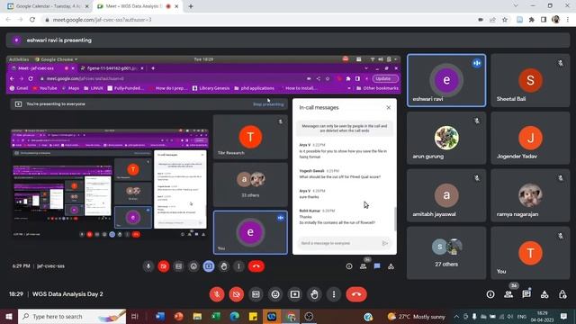Open Task View on the taskbar
The height and width of the screenshot is (324, 576).
(x=134, y=316)
